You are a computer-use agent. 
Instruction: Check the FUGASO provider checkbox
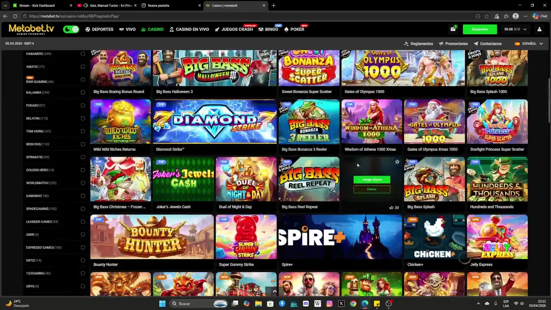click(x=83, y=105)
